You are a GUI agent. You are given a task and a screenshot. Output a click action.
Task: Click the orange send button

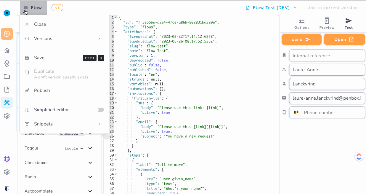point(301,39)
